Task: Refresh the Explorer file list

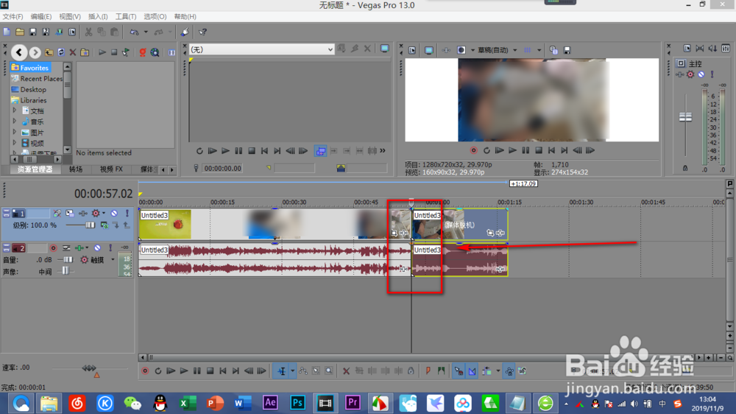Action: (x=61, y=52)
